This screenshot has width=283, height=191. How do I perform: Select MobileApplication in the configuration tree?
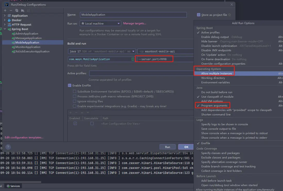(33, 42)
